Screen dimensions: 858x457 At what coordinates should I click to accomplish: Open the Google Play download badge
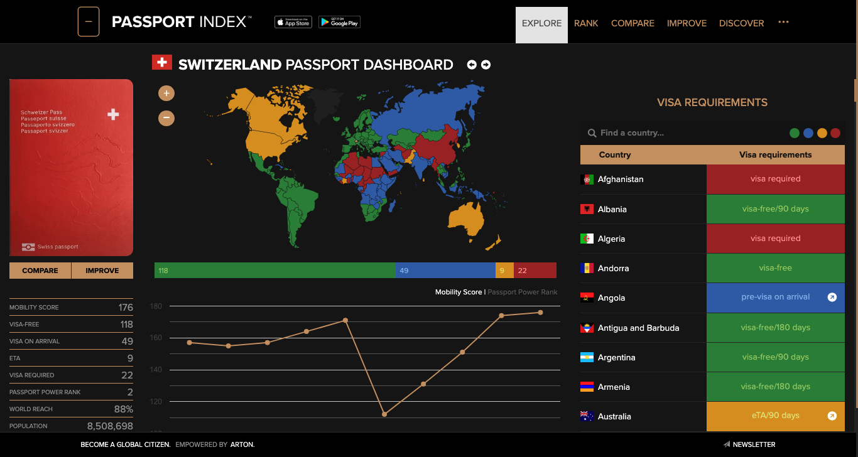point(339,22)
